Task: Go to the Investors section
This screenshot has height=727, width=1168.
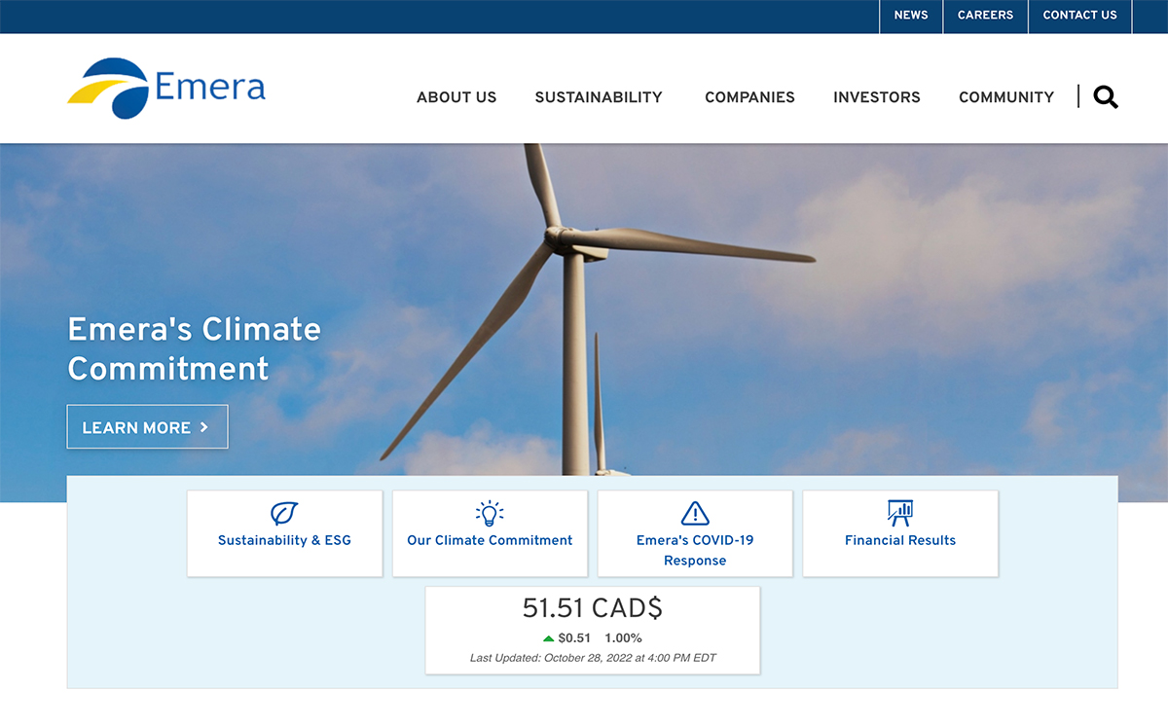Action: 876,97
